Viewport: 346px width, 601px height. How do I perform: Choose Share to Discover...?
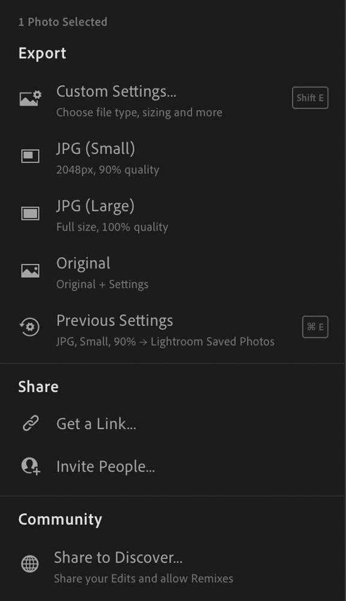click(173, 567)
